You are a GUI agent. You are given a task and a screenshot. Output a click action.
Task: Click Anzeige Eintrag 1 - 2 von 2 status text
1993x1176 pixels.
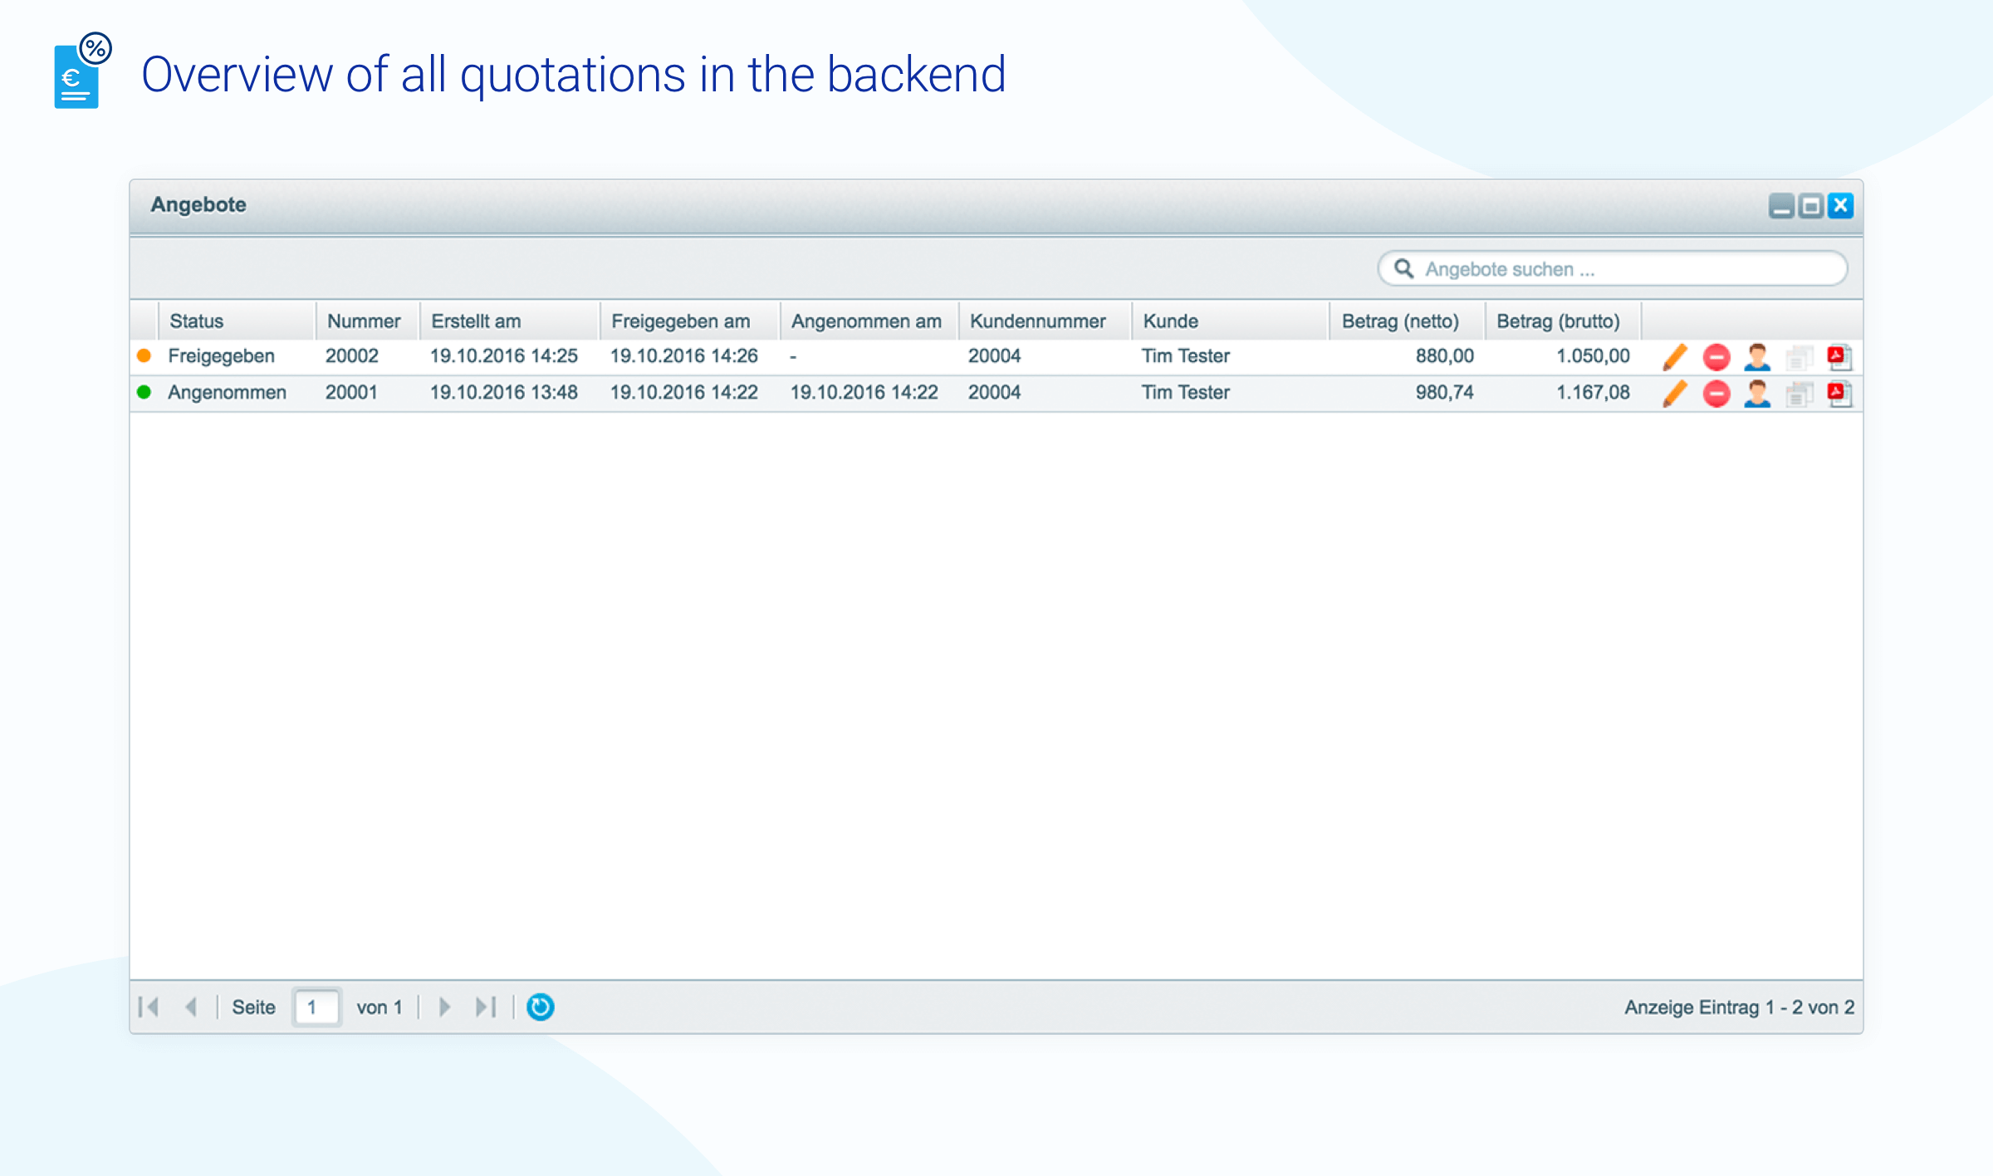click(1739, 1007)
